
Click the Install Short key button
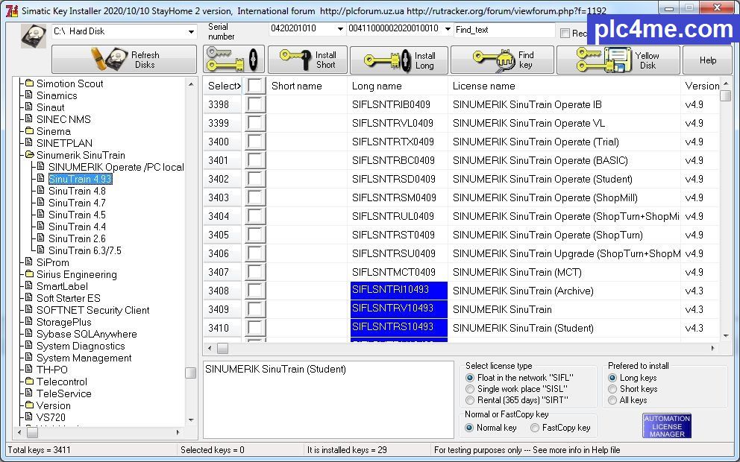point(307,60)
